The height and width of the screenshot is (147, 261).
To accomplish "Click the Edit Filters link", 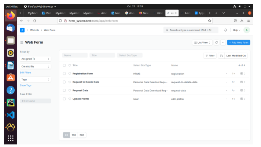I will [25, 73].
